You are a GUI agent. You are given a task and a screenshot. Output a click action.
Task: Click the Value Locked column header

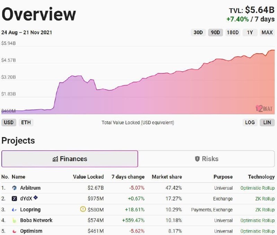pos(88,177)
